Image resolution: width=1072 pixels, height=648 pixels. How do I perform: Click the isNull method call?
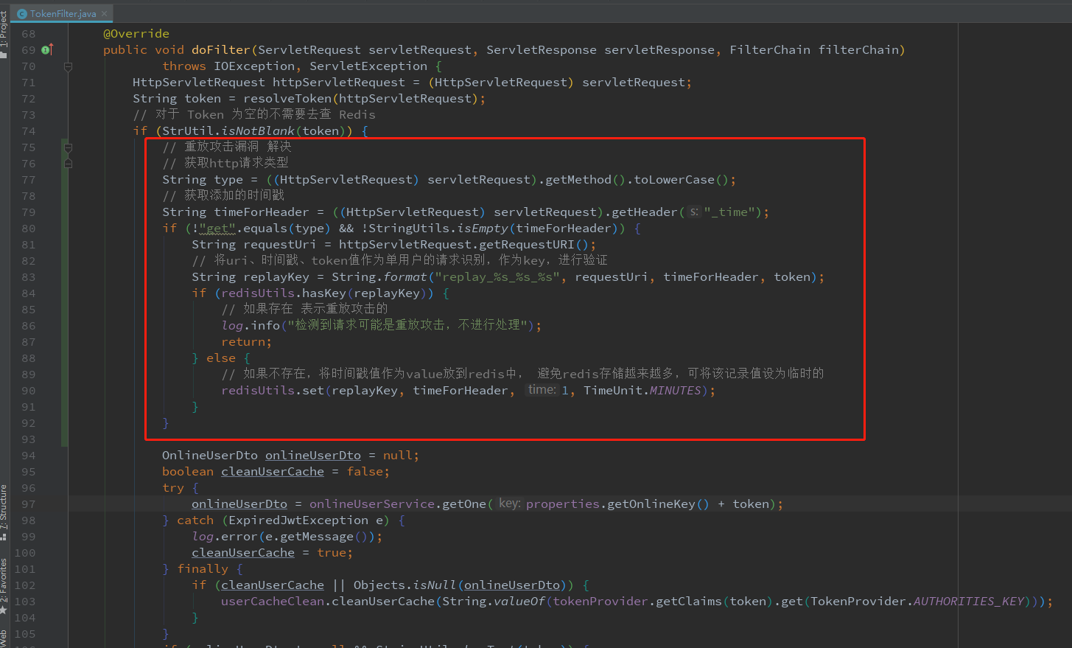coord(435,585)
